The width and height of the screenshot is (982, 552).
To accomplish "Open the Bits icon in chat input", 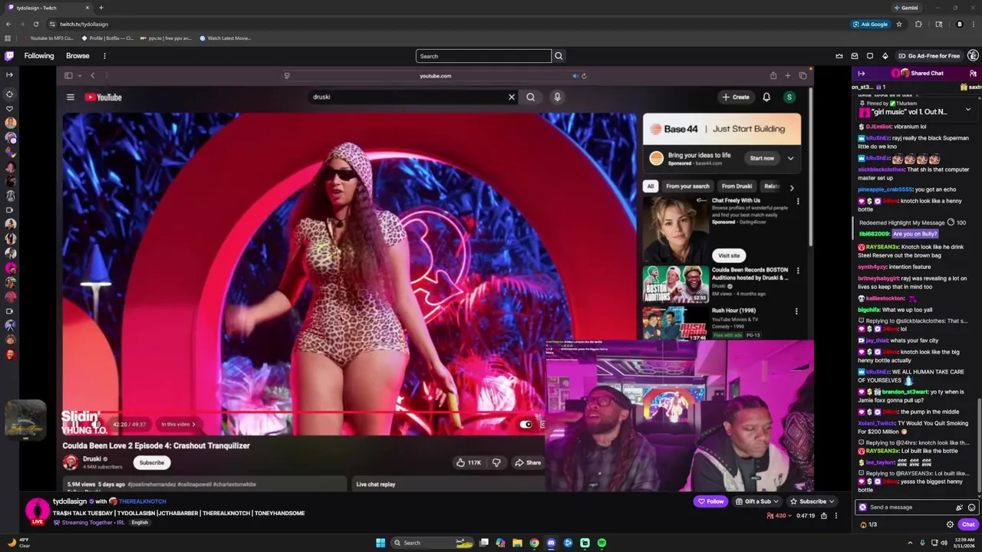I will (959, 508).
